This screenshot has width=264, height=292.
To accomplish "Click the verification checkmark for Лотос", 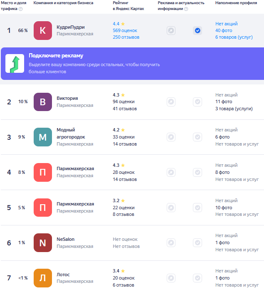I will coord(197,278).
